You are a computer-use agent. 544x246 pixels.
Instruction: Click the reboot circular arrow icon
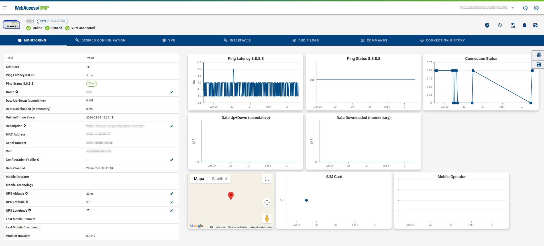500,25
